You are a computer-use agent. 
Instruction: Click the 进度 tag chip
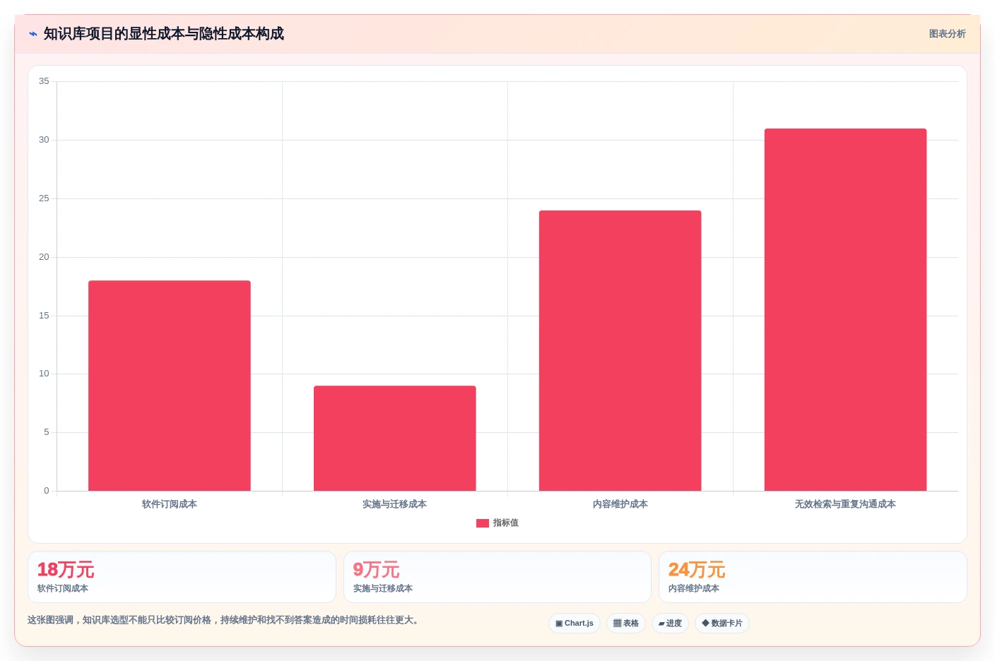(x=670, y=624)
